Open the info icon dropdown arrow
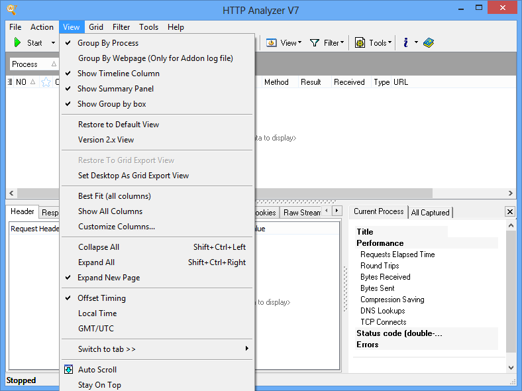Screen dimensions: 522x391 click(416, 42)
